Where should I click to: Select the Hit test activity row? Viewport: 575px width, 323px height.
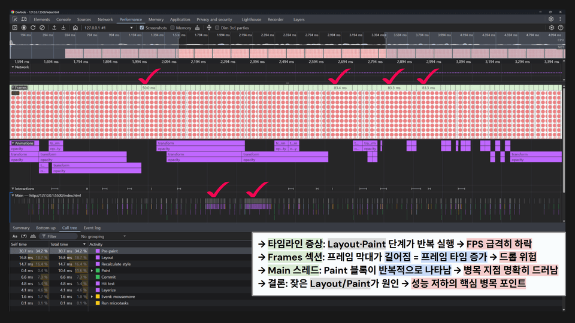click(131, 284)
